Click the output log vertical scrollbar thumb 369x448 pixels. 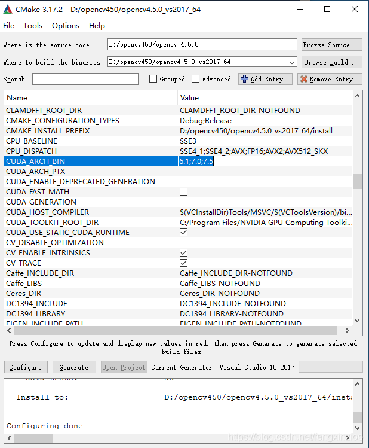pyautogui.click(x=357, y=417)
